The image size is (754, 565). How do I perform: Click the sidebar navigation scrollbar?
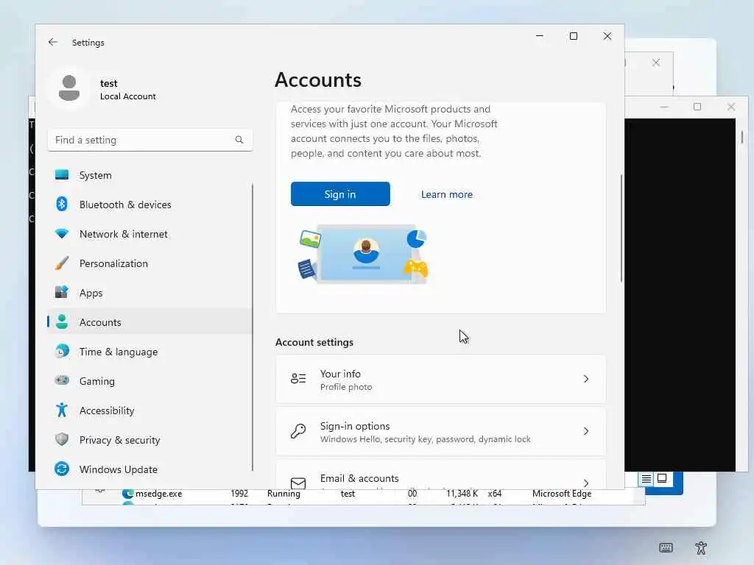pos(252,327)
